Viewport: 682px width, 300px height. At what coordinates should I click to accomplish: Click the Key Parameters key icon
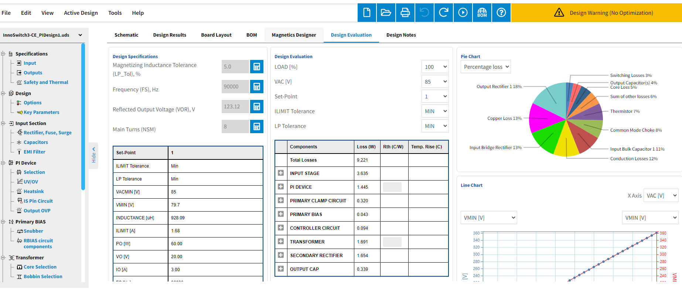point(20,112)
